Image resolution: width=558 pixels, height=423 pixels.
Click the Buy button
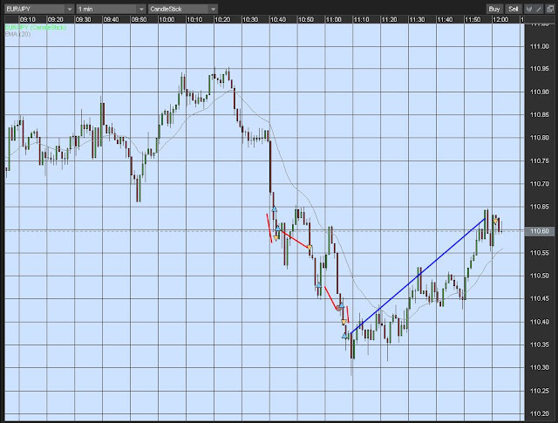click(494, 9)
